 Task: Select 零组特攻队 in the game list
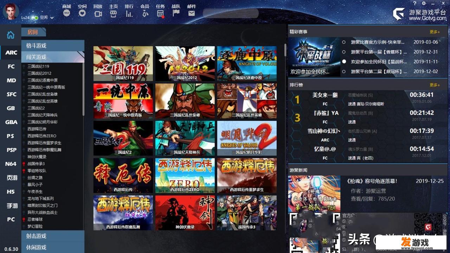pyautogui.click(x=37, y=170)
